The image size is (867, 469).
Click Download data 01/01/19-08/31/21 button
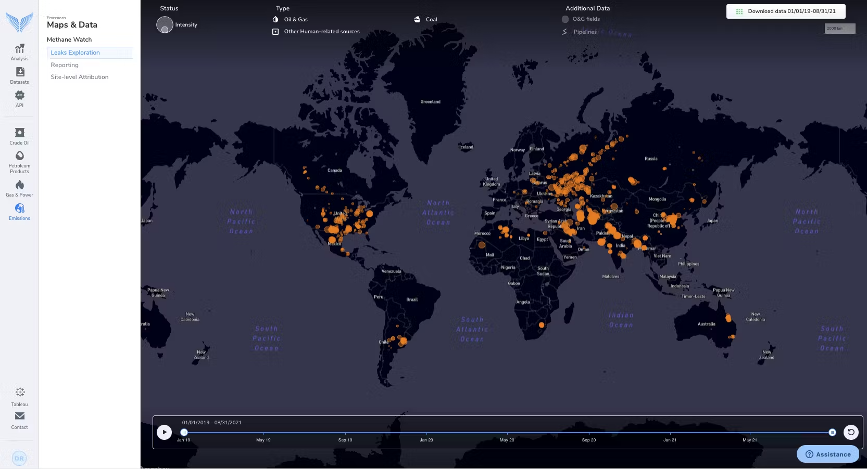[x=786, y=11]
